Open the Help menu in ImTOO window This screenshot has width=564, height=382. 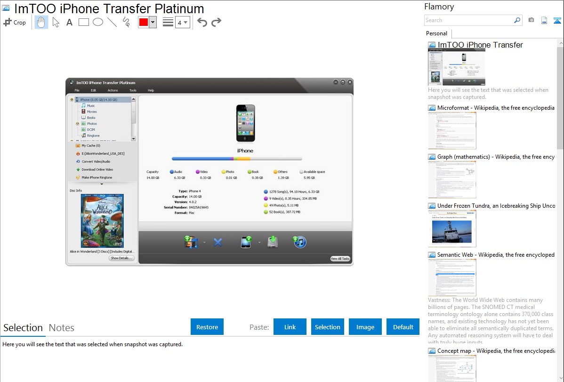151,90
